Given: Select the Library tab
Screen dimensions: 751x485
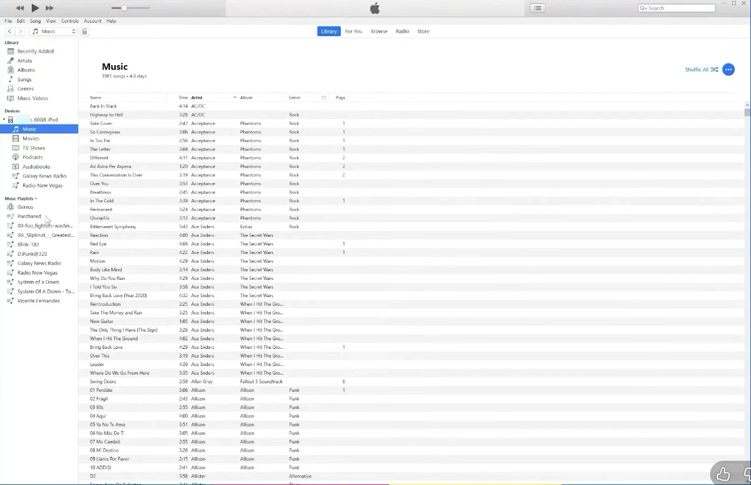Looking at the screenshot, I should [329, 31].
